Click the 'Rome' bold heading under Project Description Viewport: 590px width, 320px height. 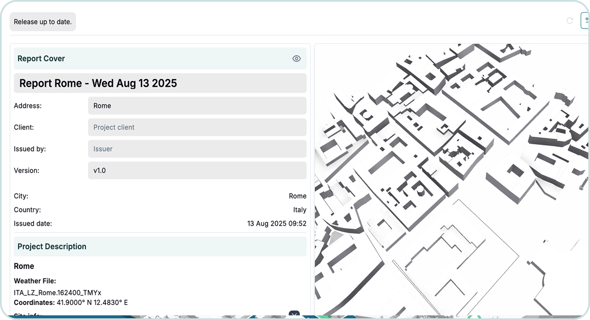point(24,266)
